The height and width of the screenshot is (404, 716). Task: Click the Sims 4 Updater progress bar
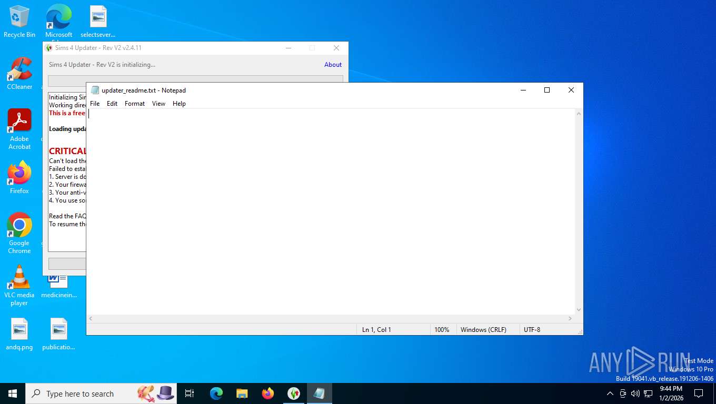click(x=195, y=80)
